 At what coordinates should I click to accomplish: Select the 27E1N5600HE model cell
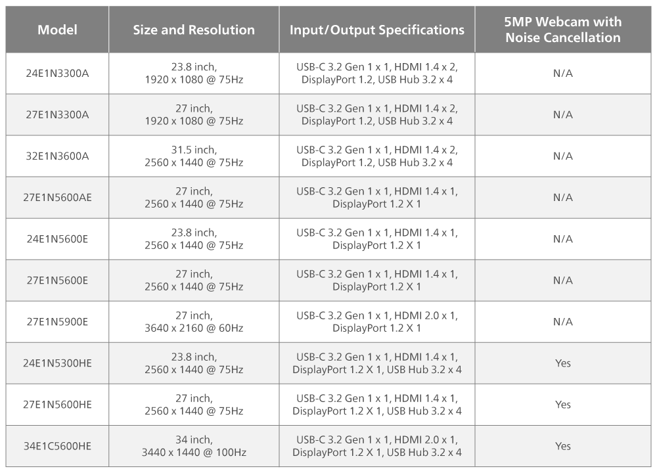pos(57,405)
